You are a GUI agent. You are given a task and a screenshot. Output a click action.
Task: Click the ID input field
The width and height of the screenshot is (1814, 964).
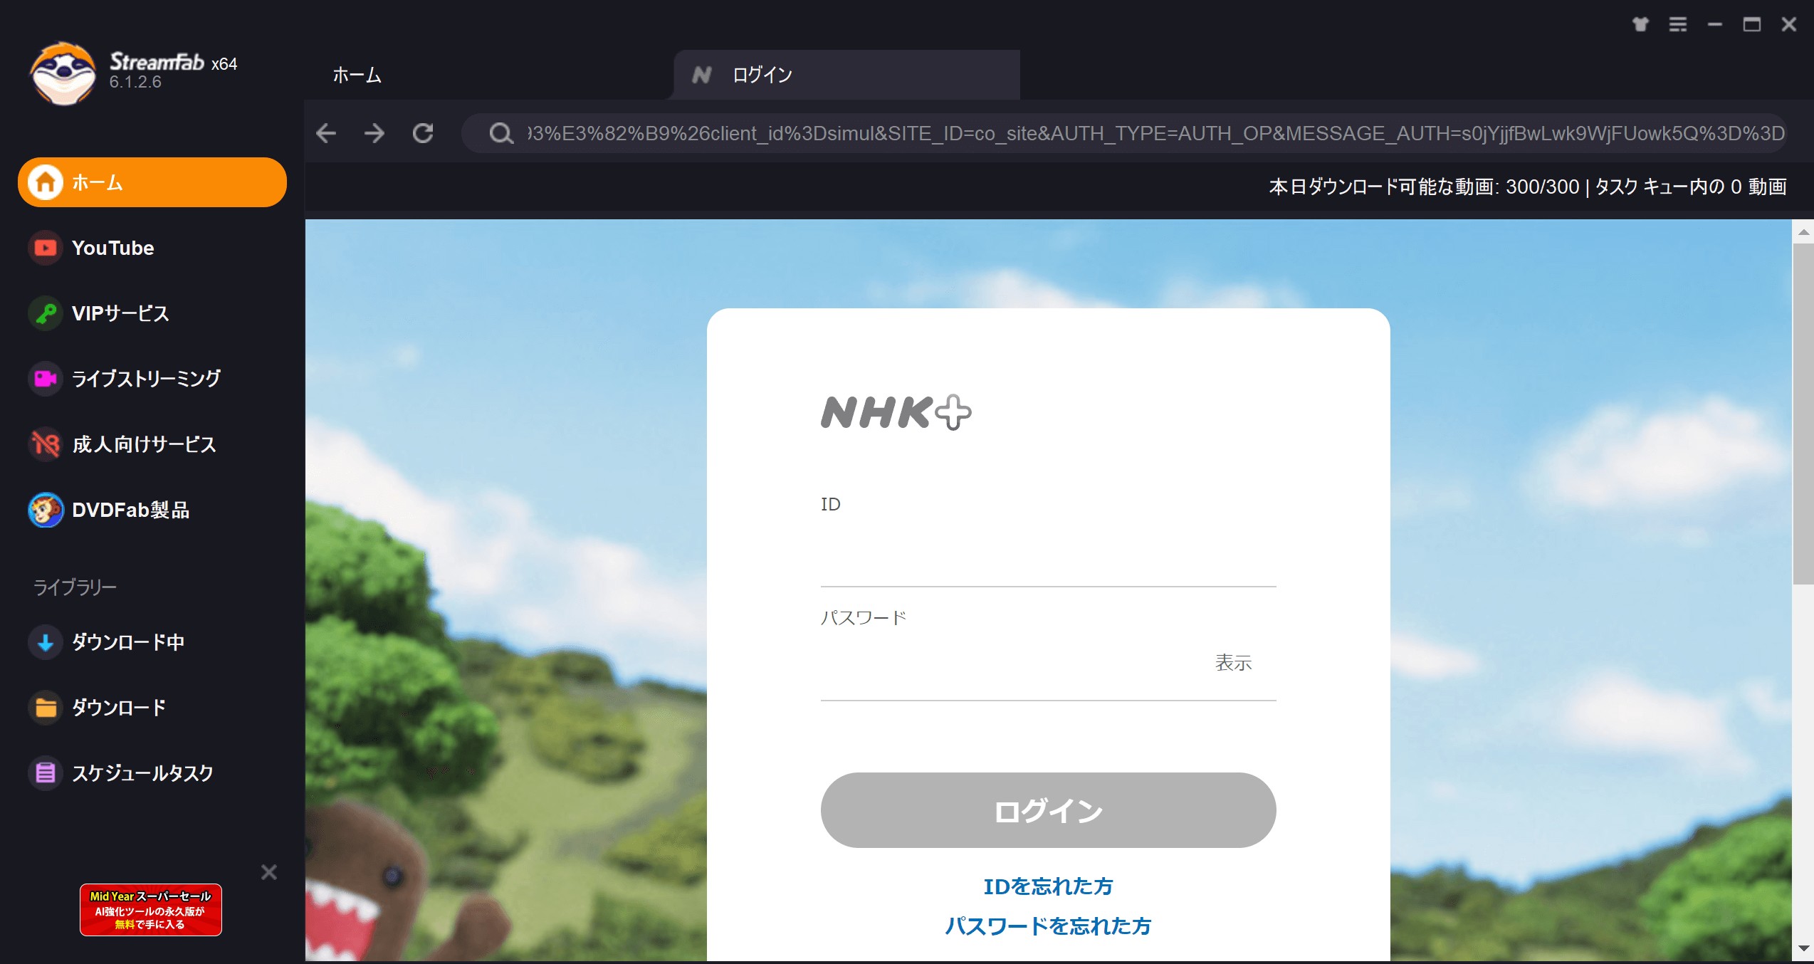(1048, 555)
